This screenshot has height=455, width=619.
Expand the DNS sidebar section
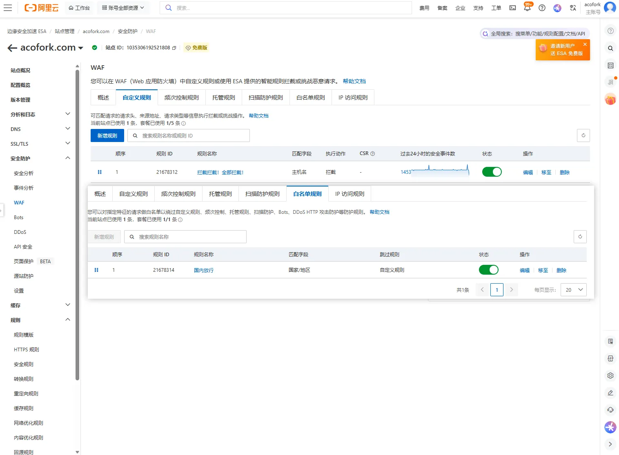point(68,129)
